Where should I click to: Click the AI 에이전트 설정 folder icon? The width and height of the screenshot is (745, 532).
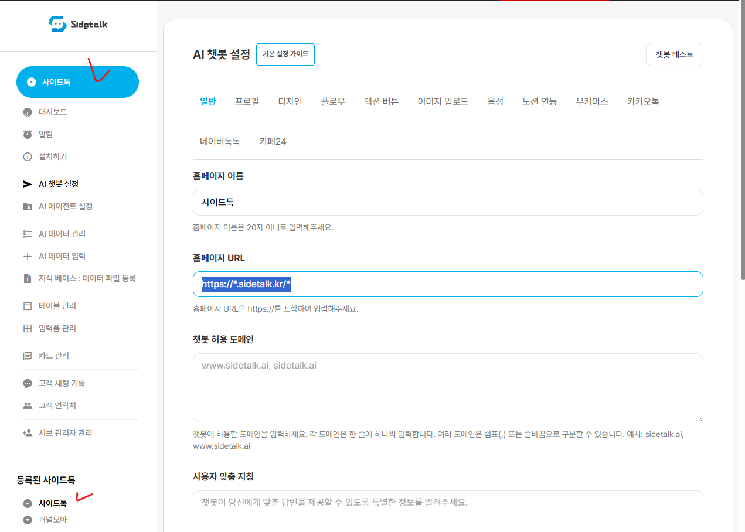tap(28, 206)
